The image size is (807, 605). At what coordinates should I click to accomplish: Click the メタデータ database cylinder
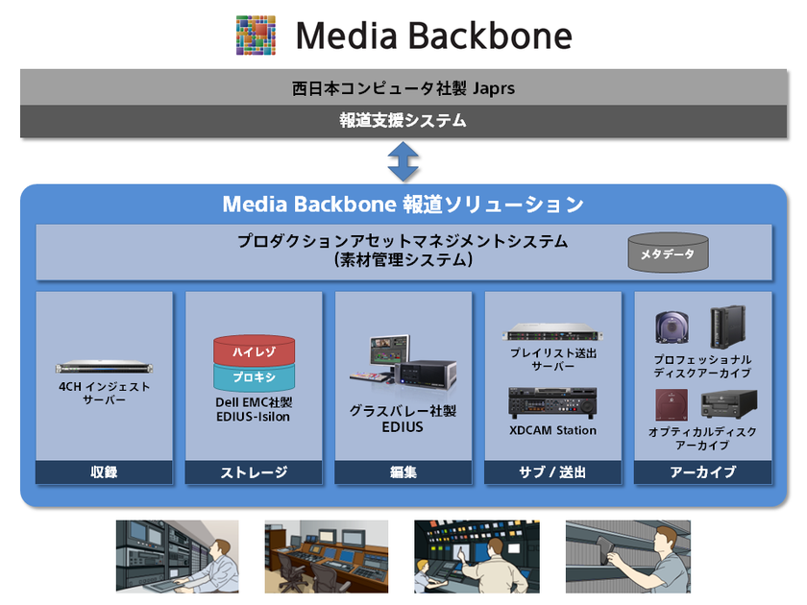click(x=668, y=252)
